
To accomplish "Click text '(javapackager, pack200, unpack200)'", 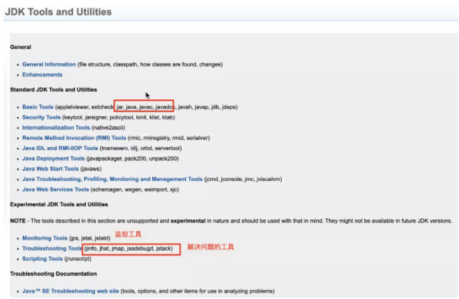I will [x=132, y=159].
